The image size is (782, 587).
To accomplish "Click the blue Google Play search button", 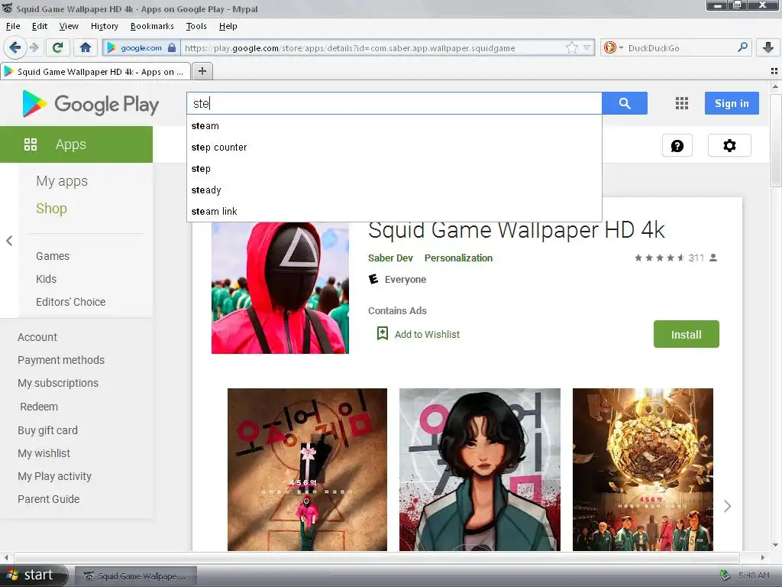I will [x=625, y=103].
